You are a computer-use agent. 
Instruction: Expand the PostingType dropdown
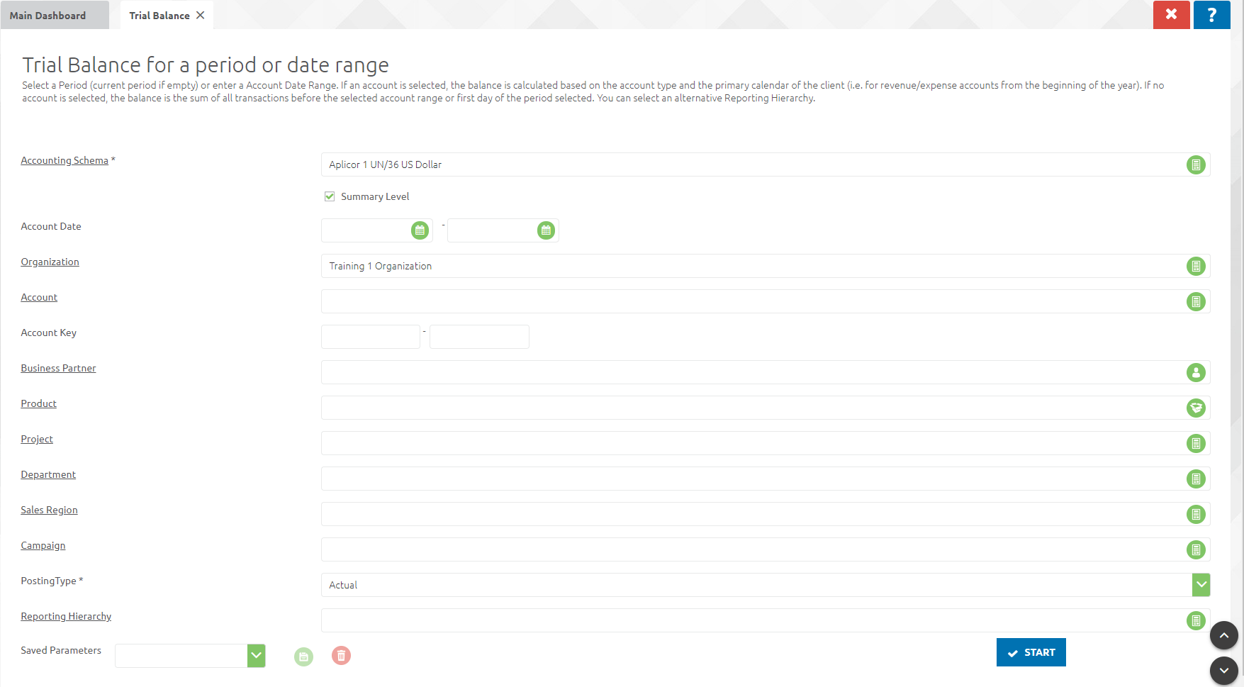point(1201,585)
